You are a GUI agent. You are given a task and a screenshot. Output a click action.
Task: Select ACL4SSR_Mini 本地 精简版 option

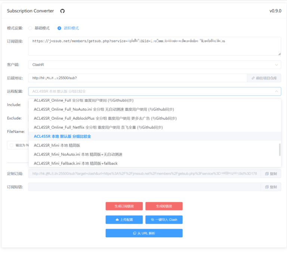[x=57, y=145]
